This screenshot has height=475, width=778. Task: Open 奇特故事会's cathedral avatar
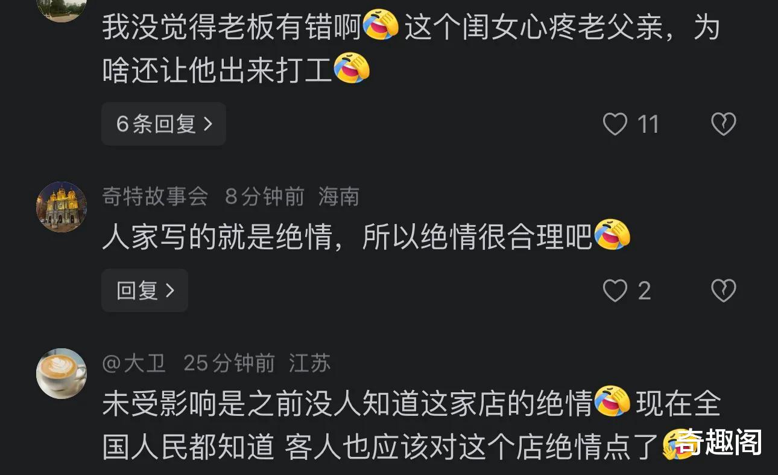point(62,206)
